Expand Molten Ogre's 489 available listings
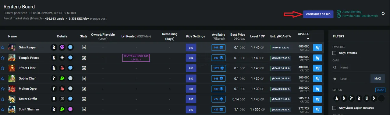This screenshot has height=115, width=390. pos(218,89)
